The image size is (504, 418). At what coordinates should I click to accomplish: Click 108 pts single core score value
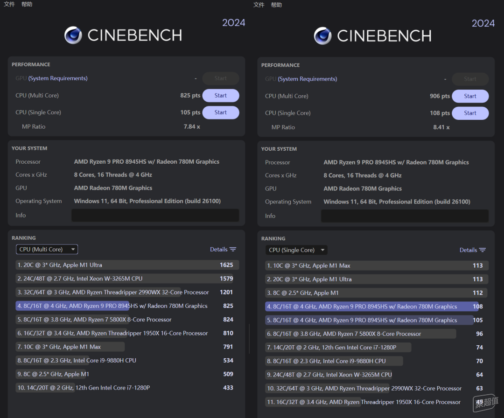[x=440, y=113]
